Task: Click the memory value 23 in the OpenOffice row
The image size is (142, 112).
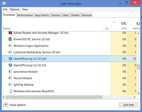Action: tap(135, 59)
